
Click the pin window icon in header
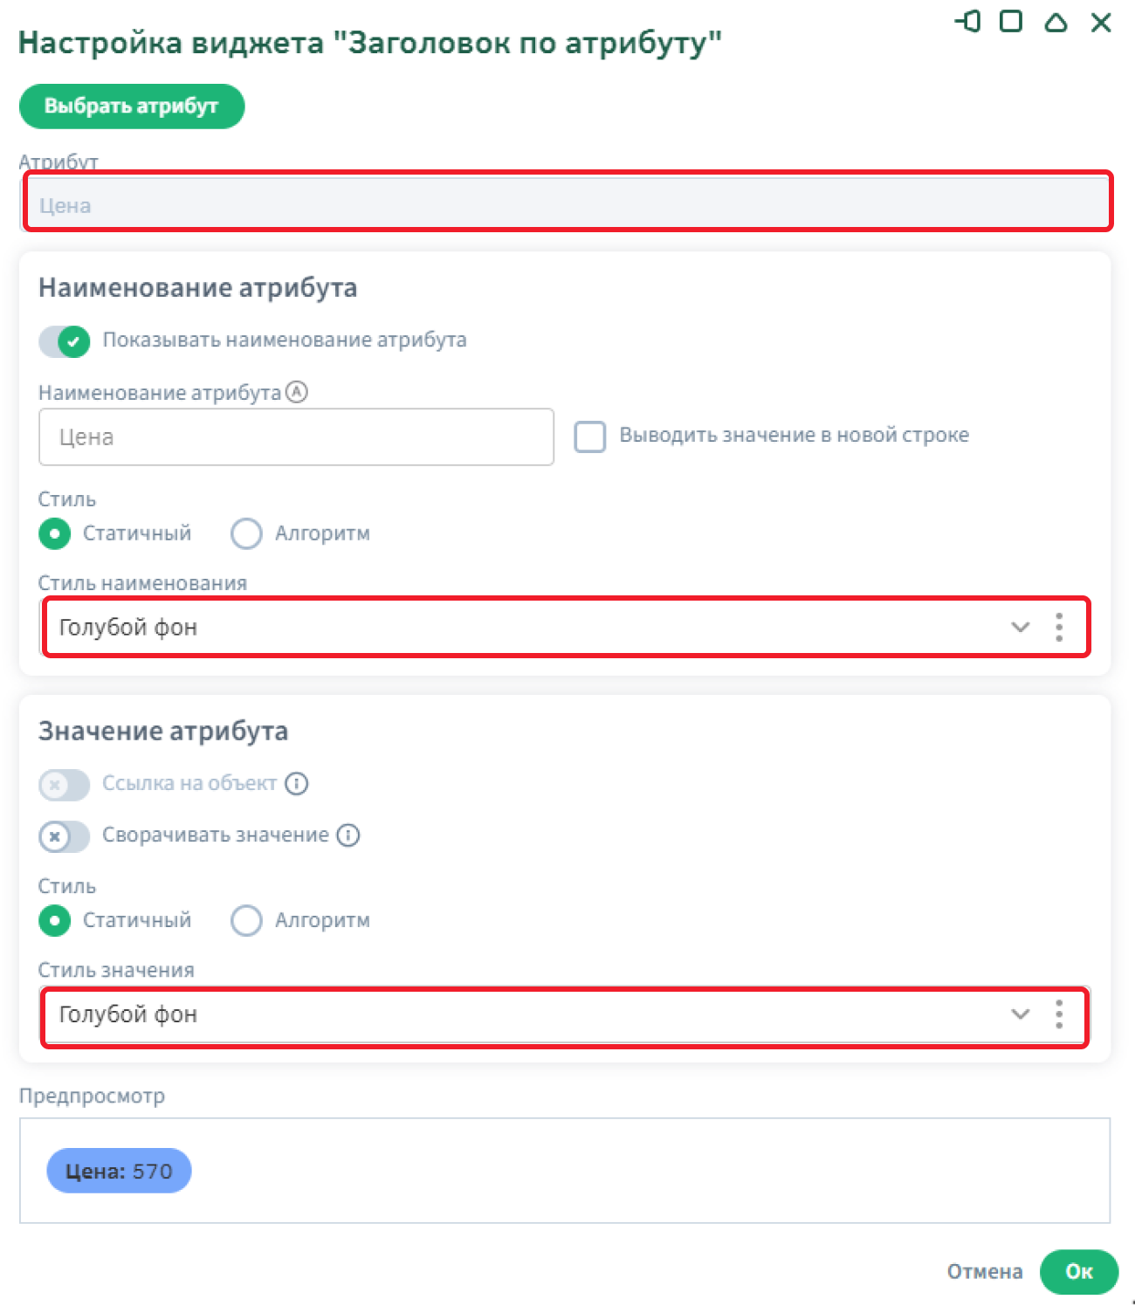(968, 21)
